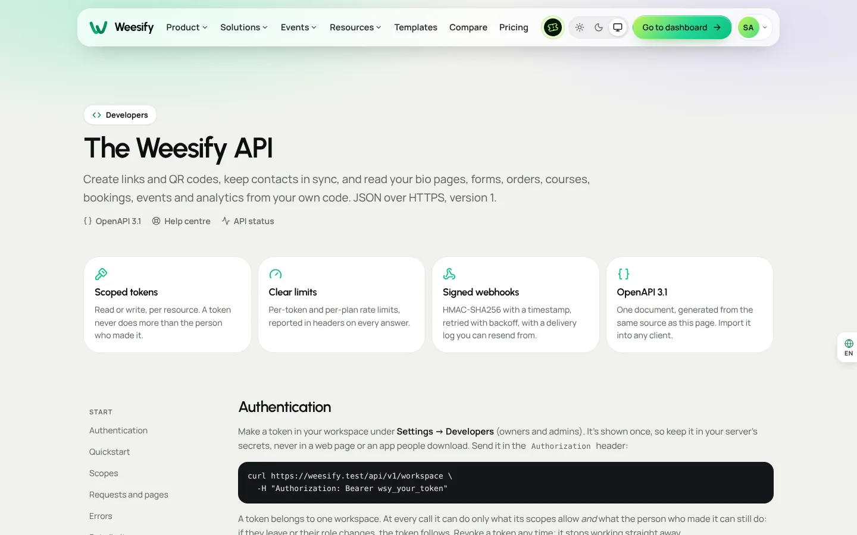Go to Quickstart in the sidebar

tap(110, 452)
